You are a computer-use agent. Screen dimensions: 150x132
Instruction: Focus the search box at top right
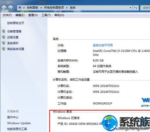[x=145, y=8]
